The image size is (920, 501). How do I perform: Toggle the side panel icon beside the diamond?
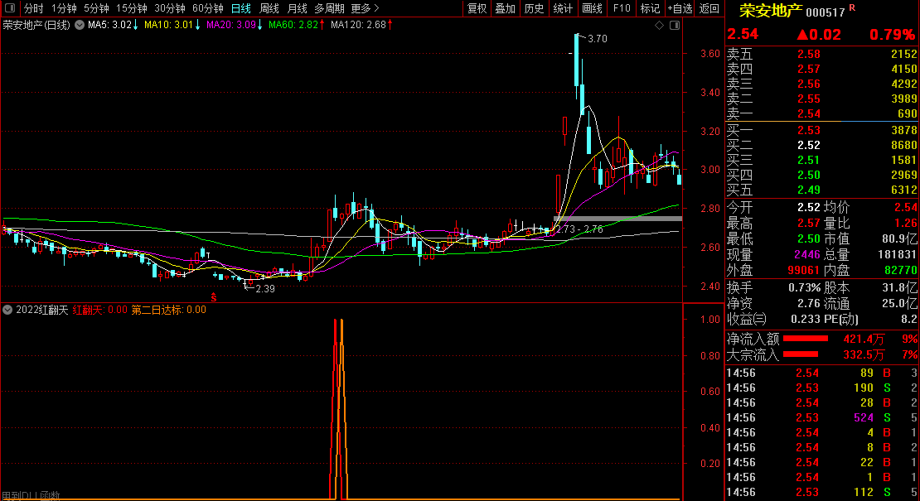pos(674,26)
